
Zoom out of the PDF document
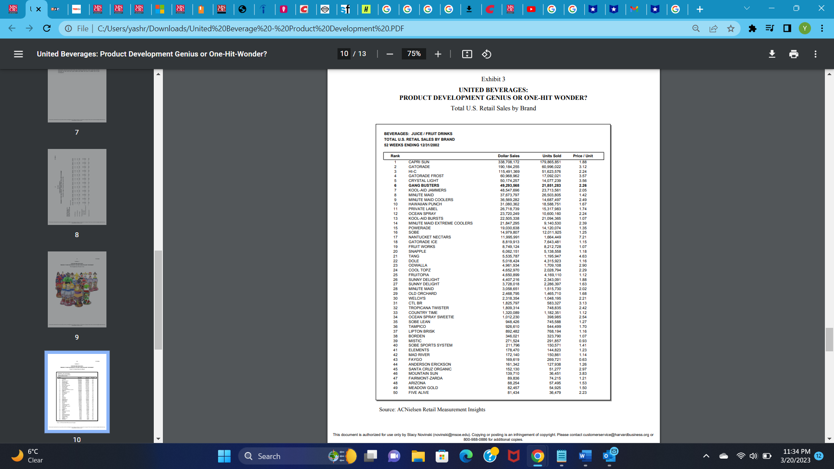390,54
